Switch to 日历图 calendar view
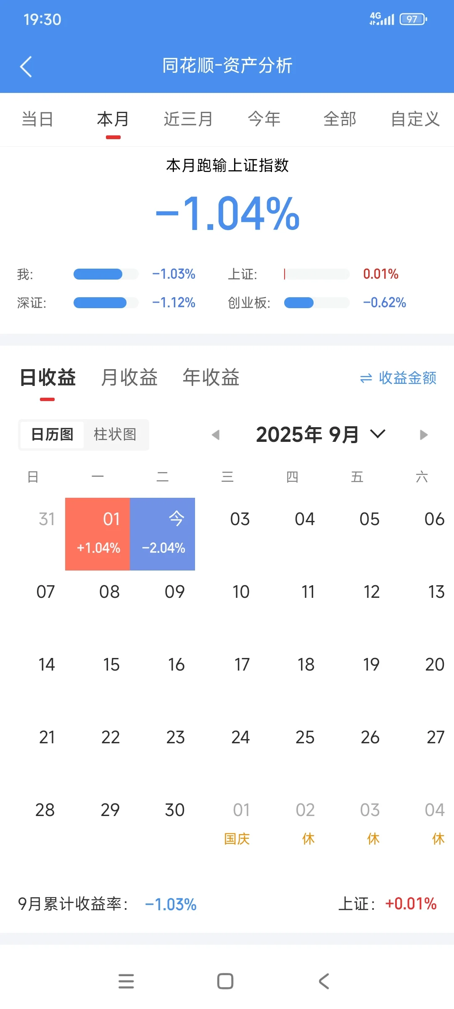Image resolution: width=454 pixels, height=1009 pixels. click(x=52, y=435)
